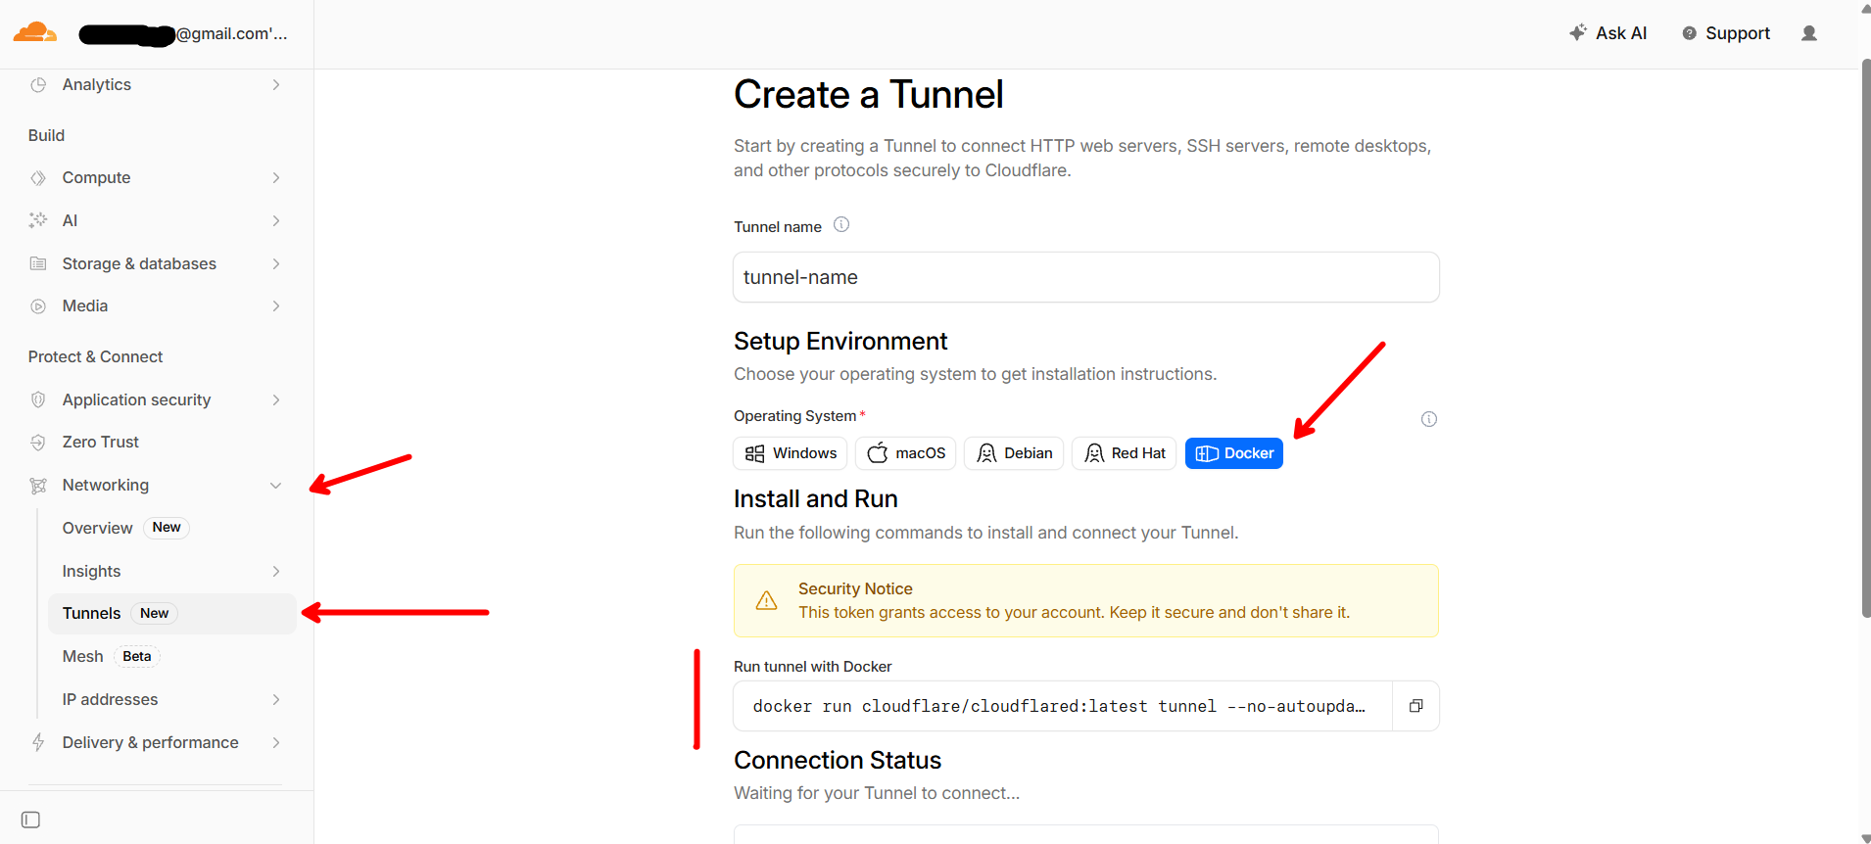1871x844 pixels.
Task: Open account name dropdown at top
Action: pyautogui.click(x=184, y=34)
